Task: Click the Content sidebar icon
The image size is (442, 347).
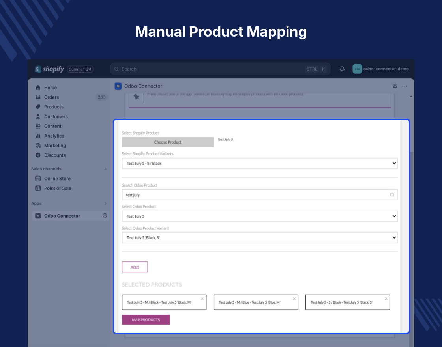Action: coord(38,126)
